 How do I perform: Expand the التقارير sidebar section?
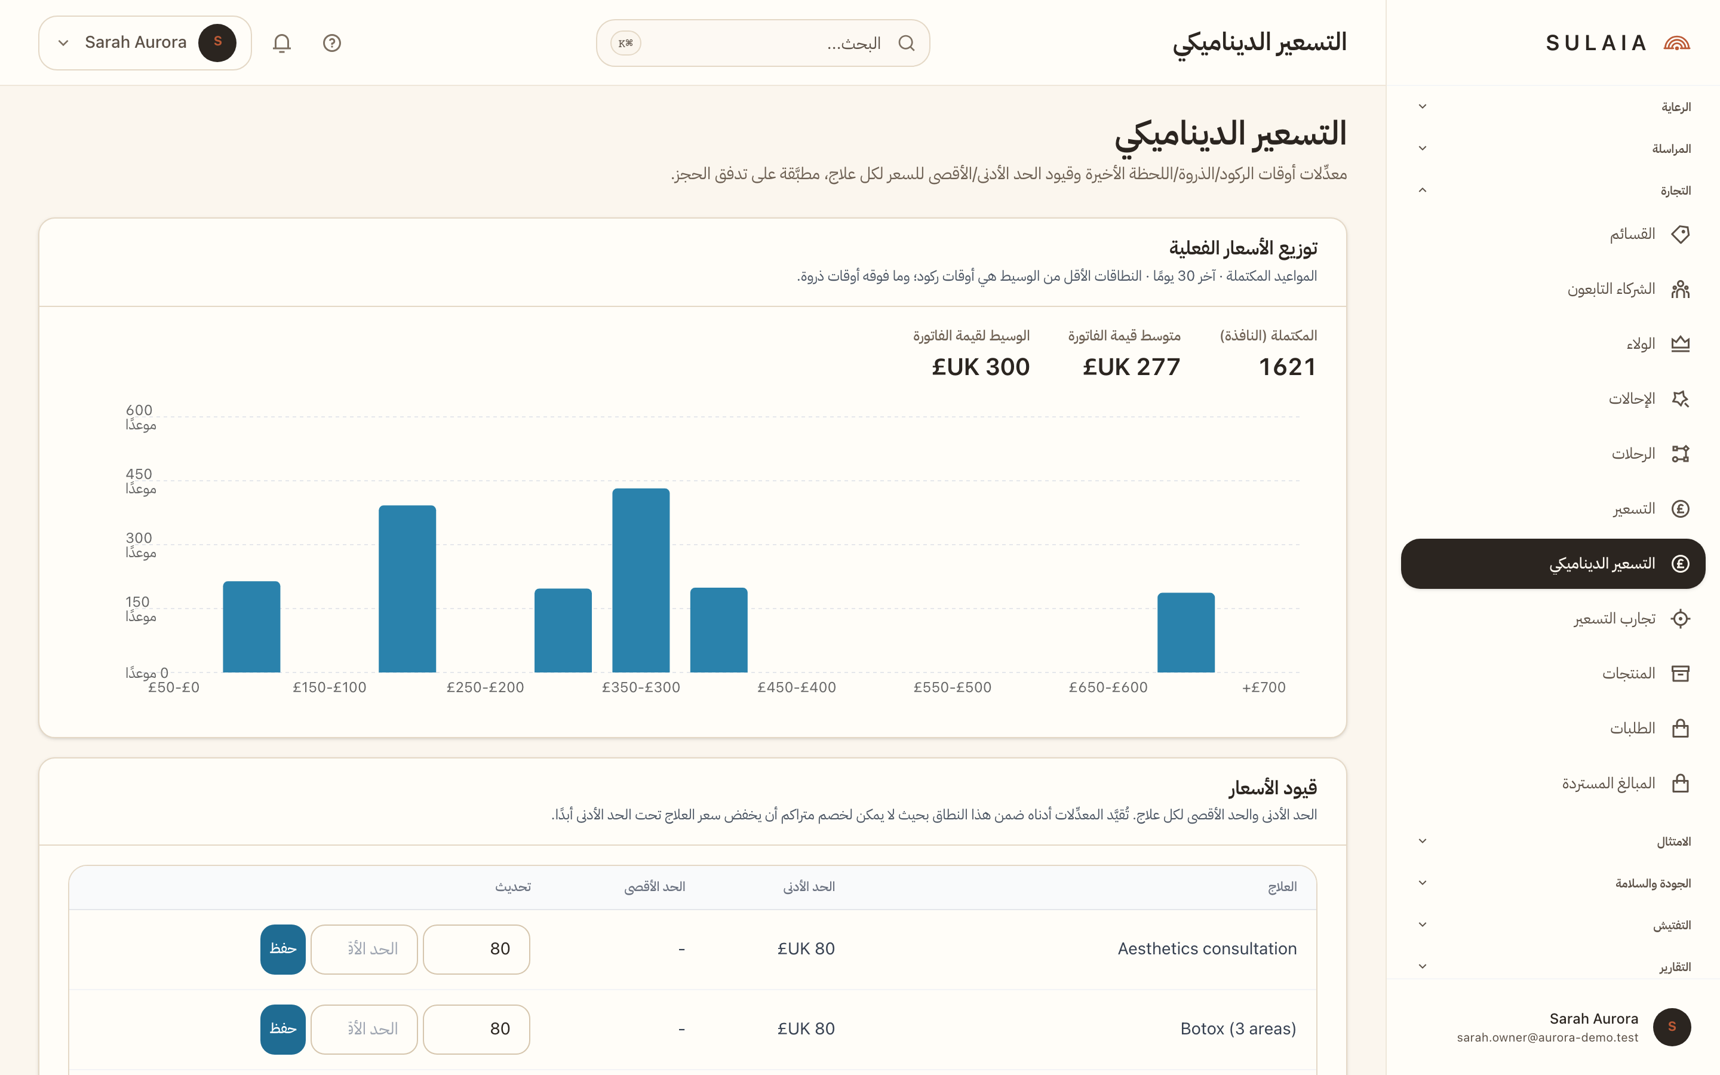1553,967
